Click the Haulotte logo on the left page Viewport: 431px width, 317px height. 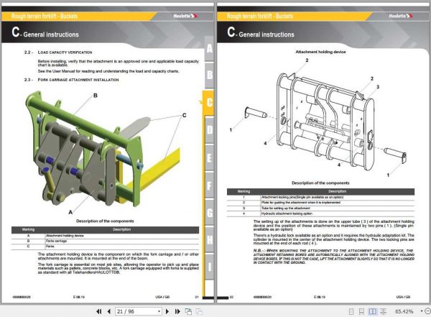point(185,16)
